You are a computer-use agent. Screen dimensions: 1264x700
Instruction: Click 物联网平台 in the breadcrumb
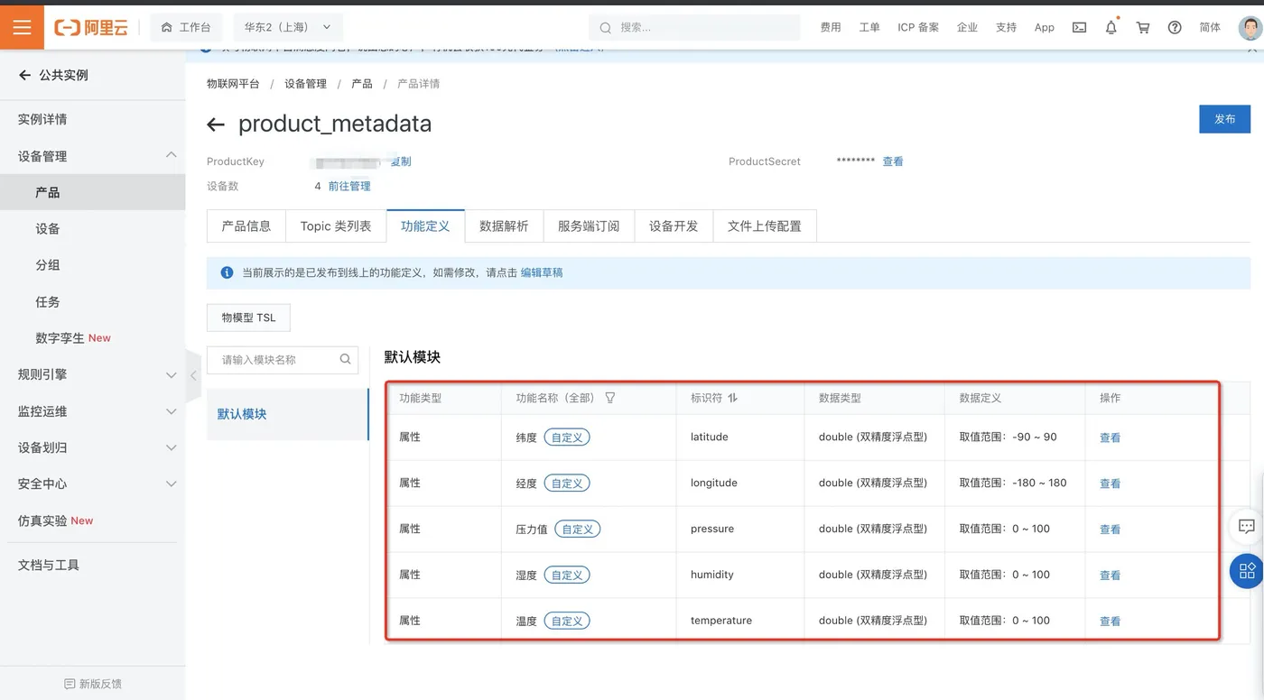[x=233, y=84]
